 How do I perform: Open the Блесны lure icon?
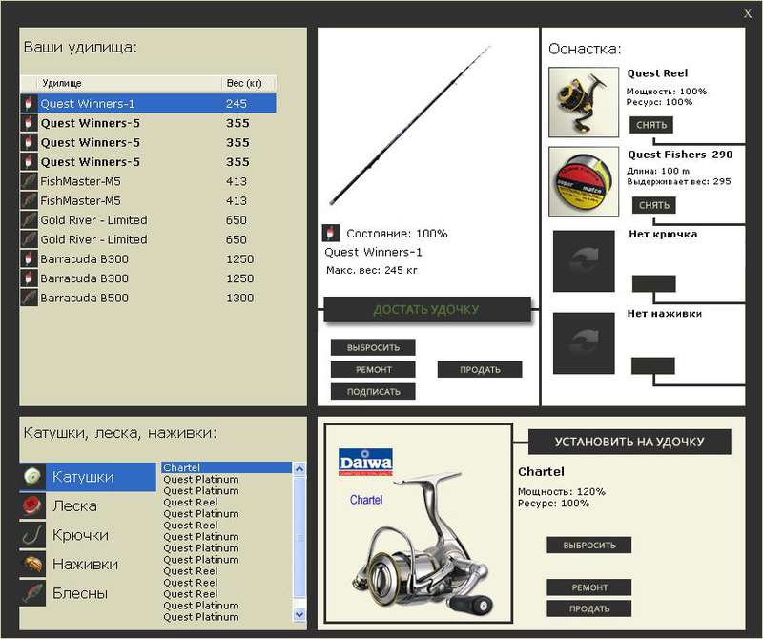click(32, 593)
